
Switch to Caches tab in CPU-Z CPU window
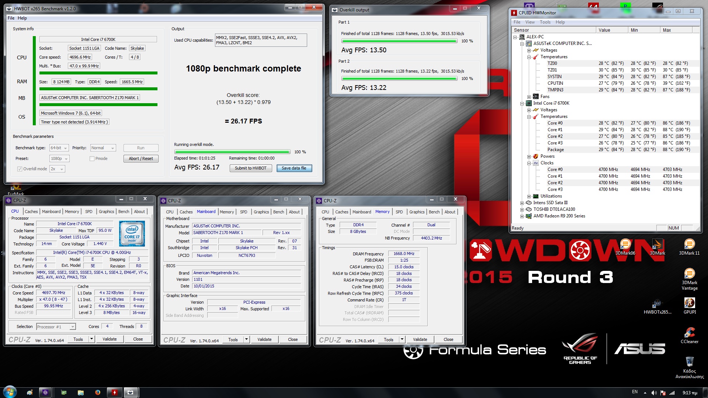pyautogui.click(x=31, y=212)
